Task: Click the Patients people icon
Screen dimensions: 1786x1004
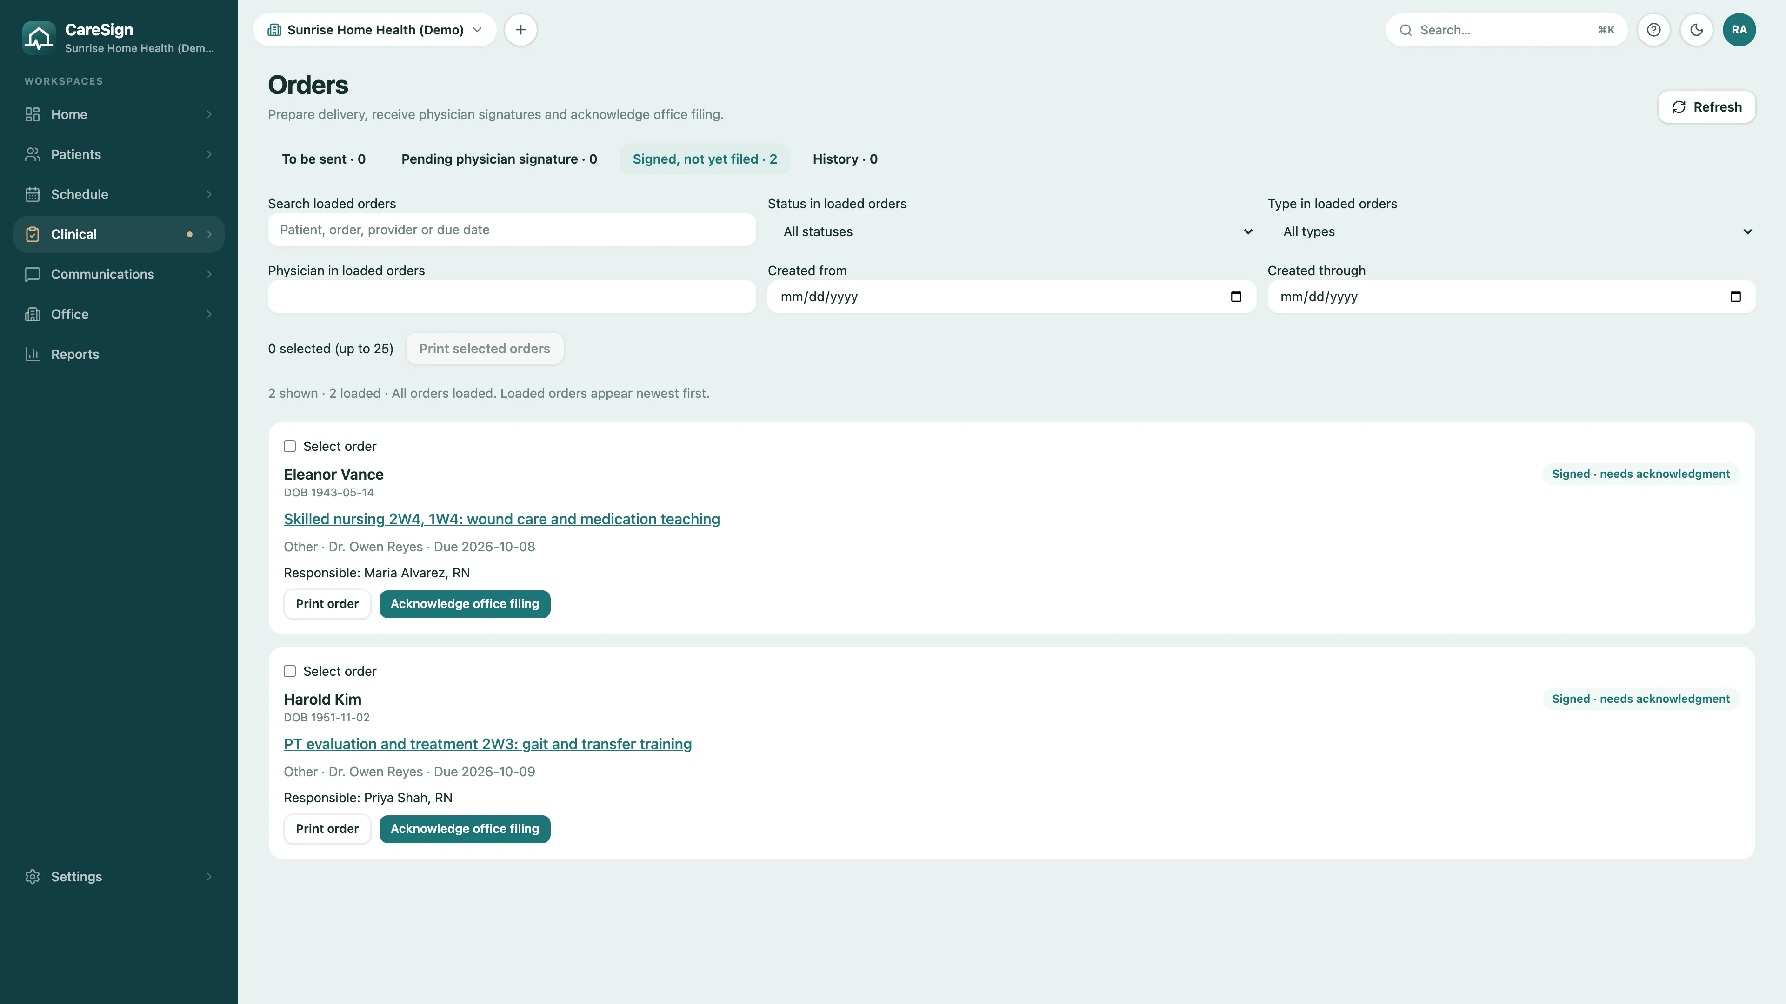Action: tap(33, 154)
